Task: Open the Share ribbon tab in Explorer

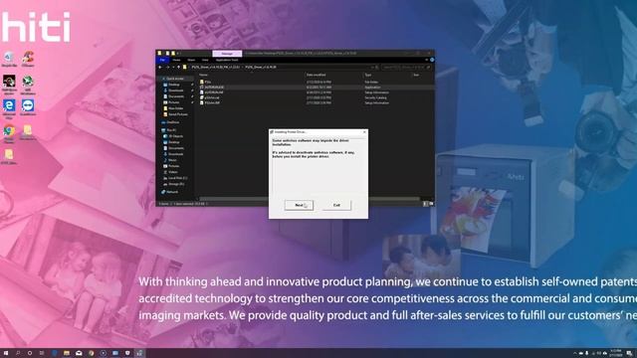Action: coord(191,60)
